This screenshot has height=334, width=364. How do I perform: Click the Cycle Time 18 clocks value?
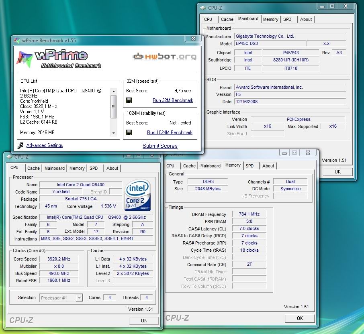tap(249, 250)
